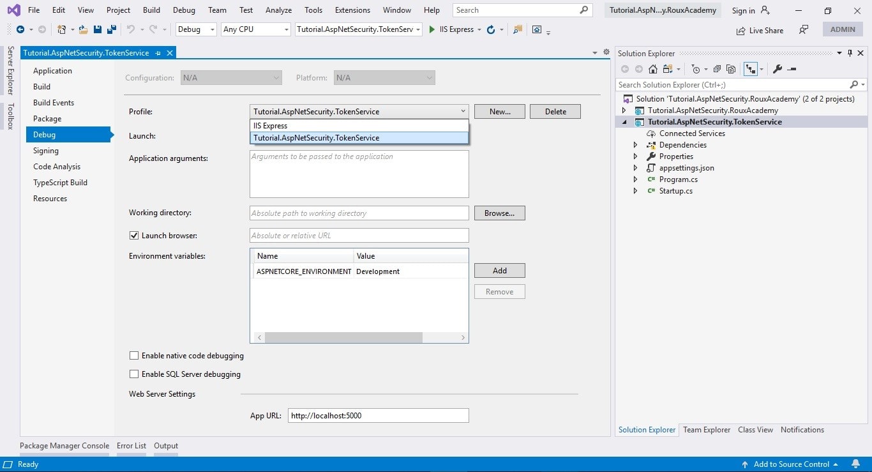Image resolution: width=872 pixels, height=472 pixels.
Task: Browse for a working directory
Action: tap(499, 213)
